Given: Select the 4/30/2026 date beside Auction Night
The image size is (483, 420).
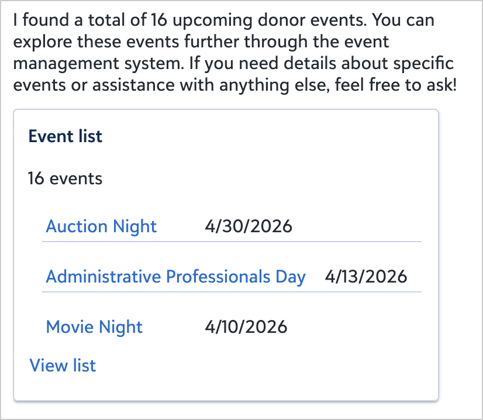Looking at the screenshot, I should tap(249, 226).
